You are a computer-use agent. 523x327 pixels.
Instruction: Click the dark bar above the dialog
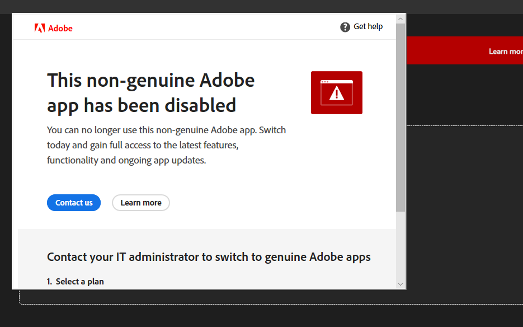(x=262, y=6)
